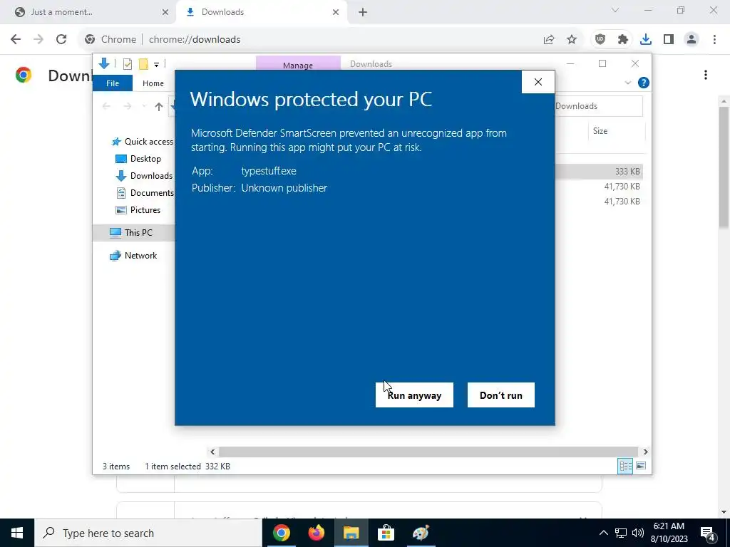Click Explorer horizontal scrollbar right arrow
The width and height of the screenshot is (730, 547).
coord(645,452)
